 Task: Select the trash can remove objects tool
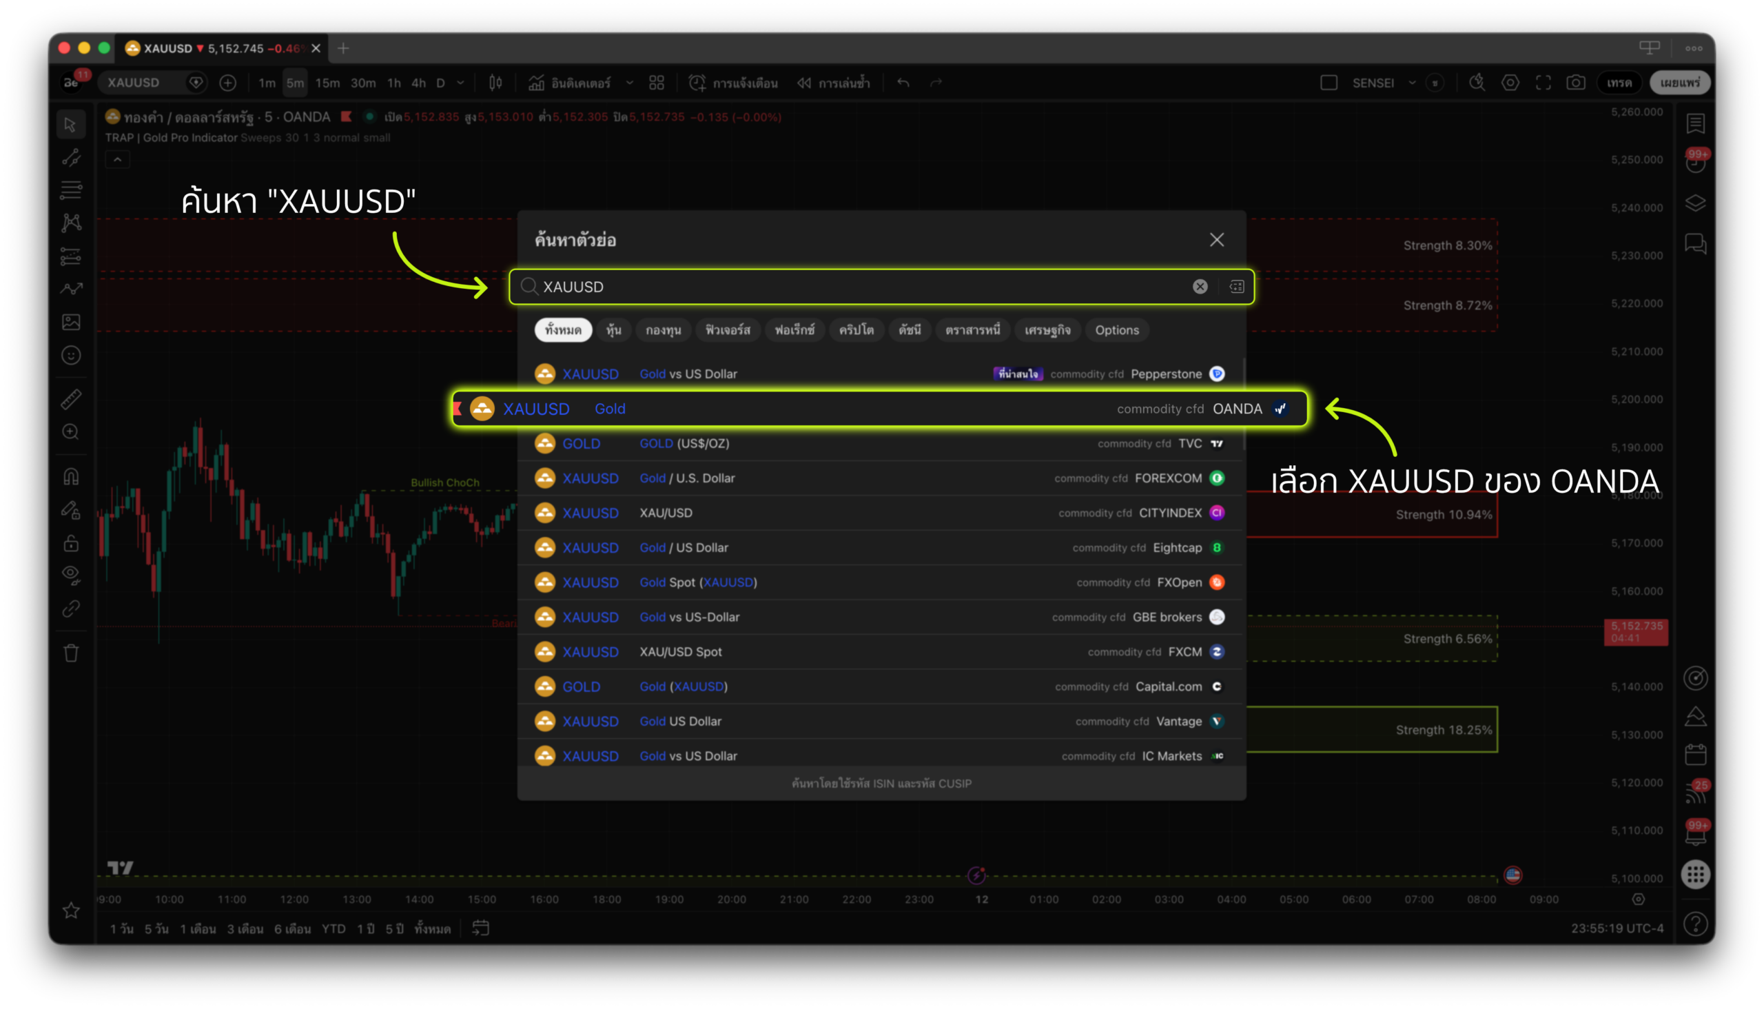coord(71,653)
